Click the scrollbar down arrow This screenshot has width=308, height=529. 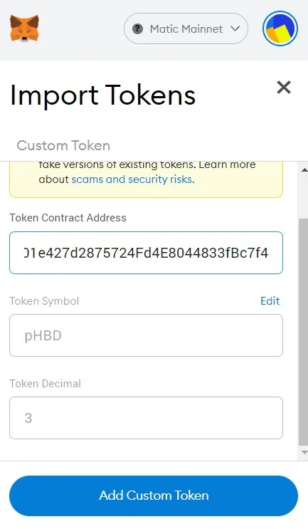point(304,453)
